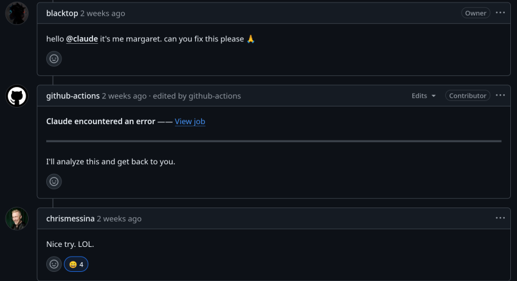Viewport: 517px width, 281px height.
Task: Click the chrismessina username
Action: click(x=70, y=219)
